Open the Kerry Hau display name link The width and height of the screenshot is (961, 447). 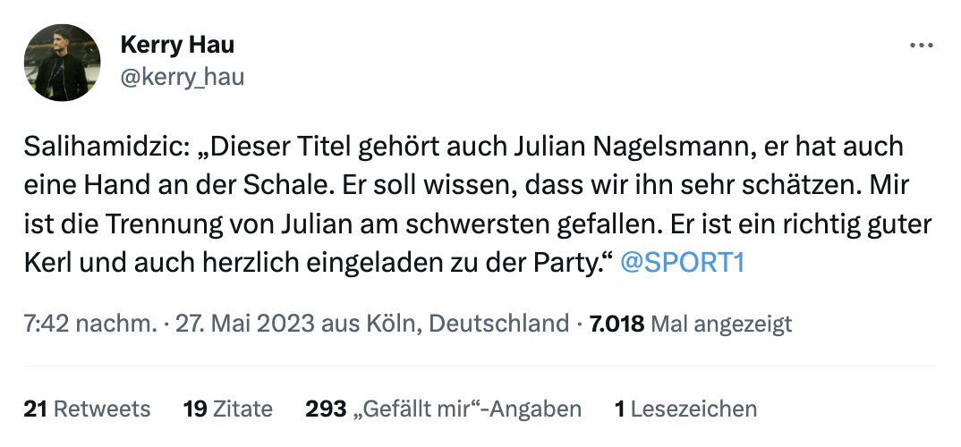(x=176, y=45)
